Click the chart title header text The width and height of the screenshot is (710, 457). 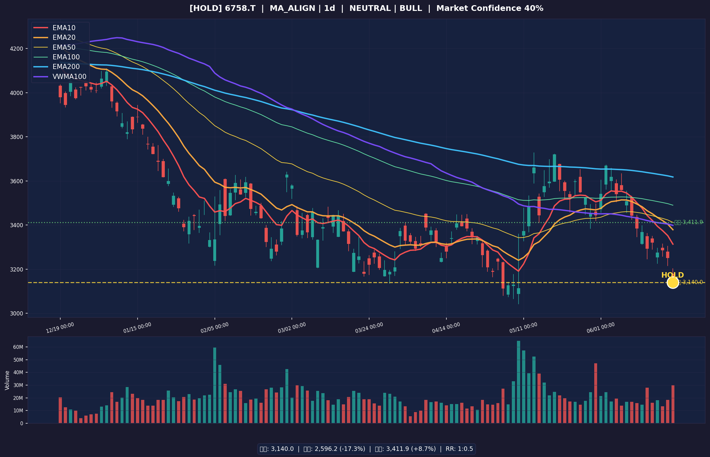[366, 9]
